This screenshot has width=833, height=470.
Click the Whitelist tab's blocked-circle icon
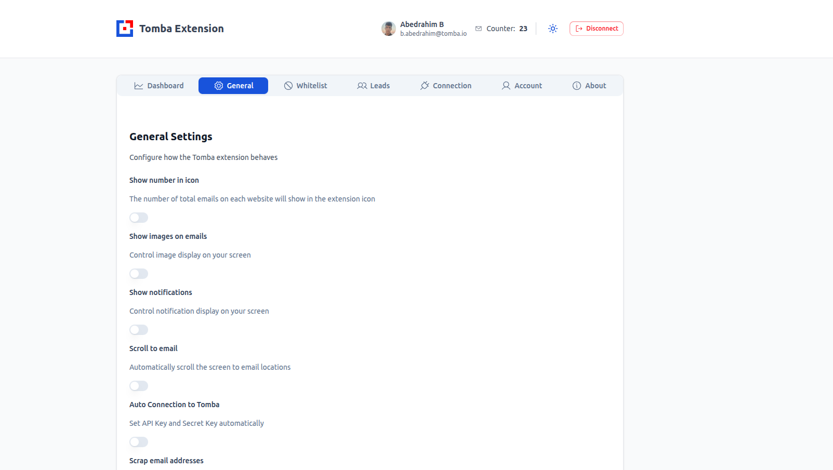tap(288, 86)
